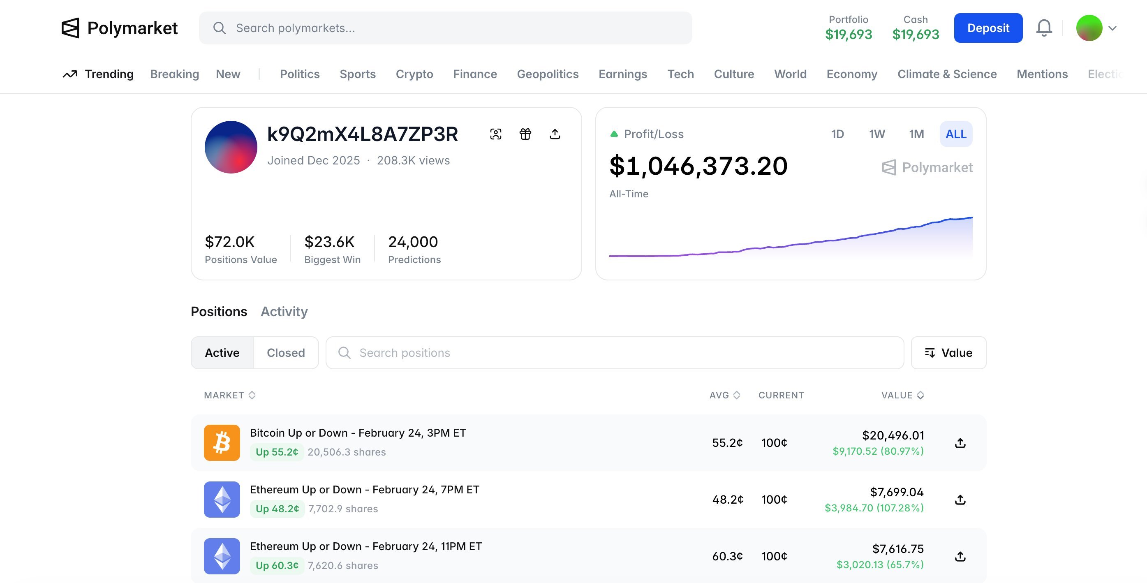Image resolution: width=1147 pixels, height=583 pixels.
Task: Share the Ethereum 7PM ET position
Action: (960, 500)
